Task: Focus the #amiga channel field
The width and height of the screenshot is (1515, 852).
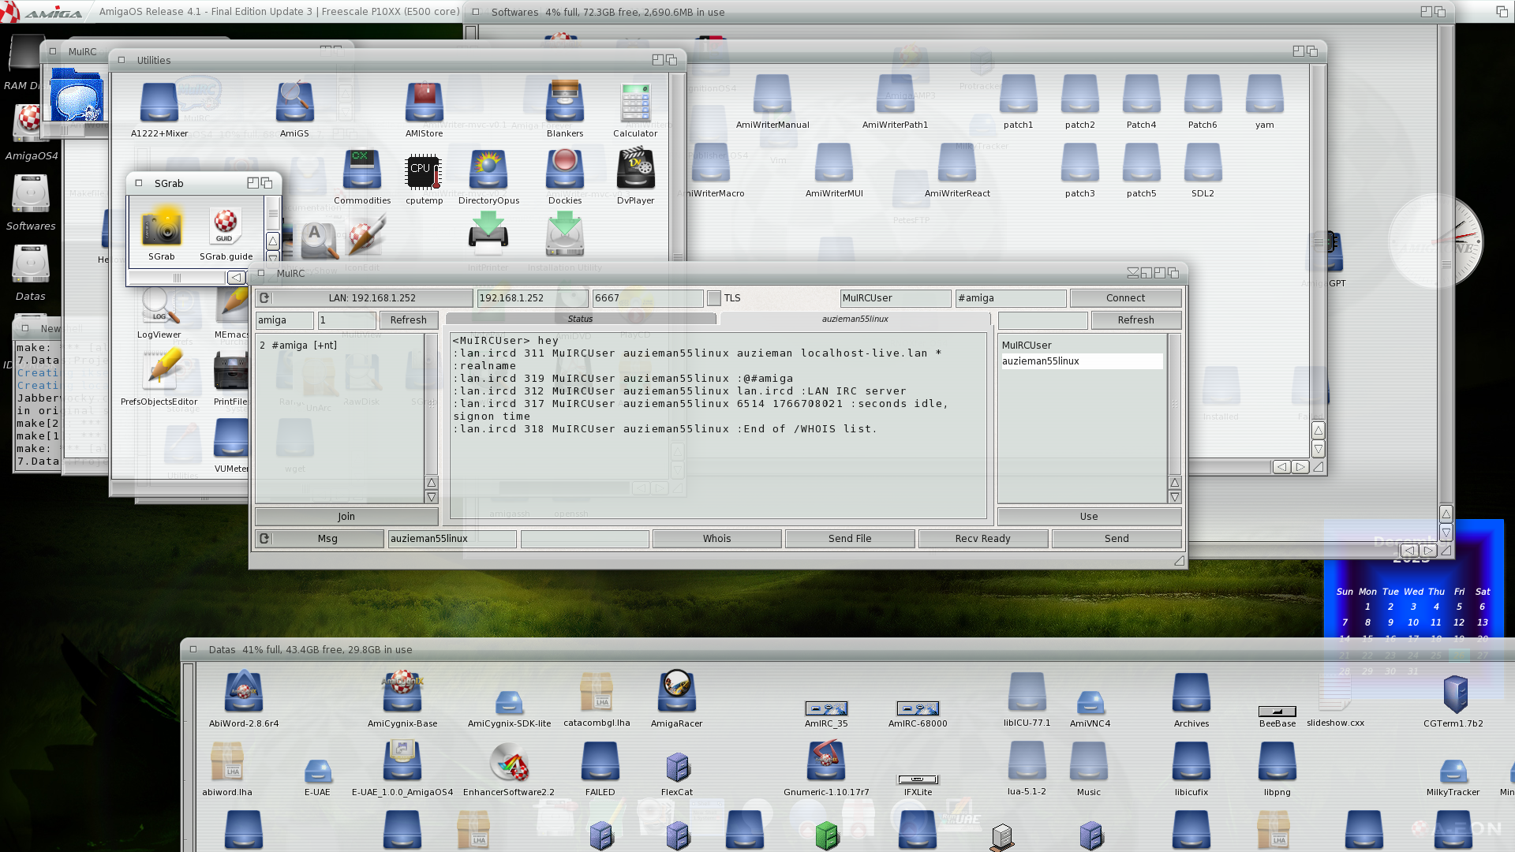Action: click(x=1011, y=298)
